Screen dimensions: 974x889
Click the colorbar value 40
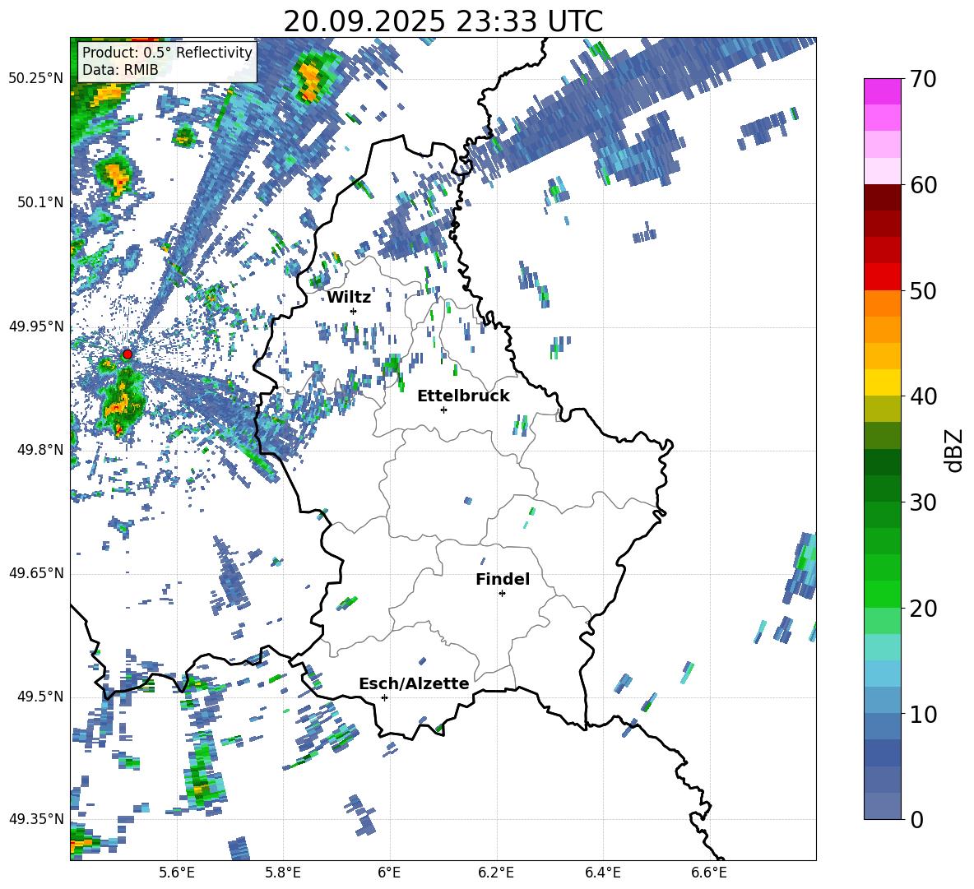point(923,396)
